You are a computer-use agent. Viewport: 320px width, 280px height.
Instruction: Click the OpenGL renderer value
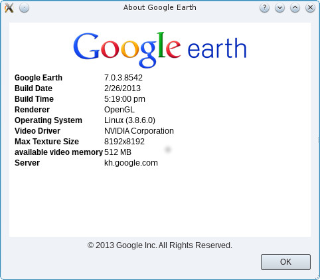[120, 110]
